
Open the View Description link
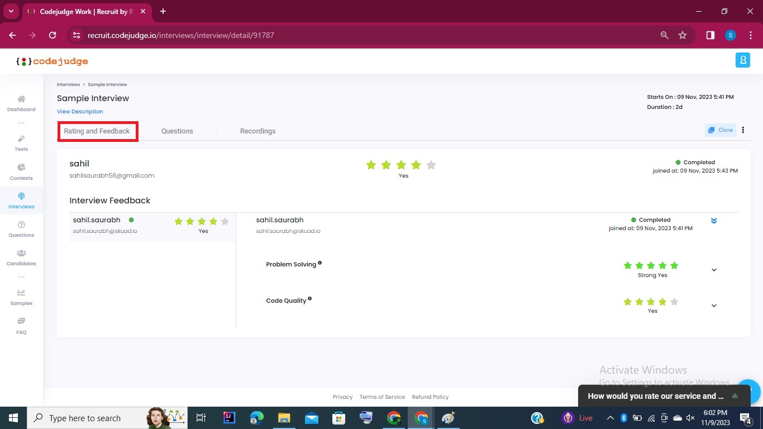tap(80, 112)
